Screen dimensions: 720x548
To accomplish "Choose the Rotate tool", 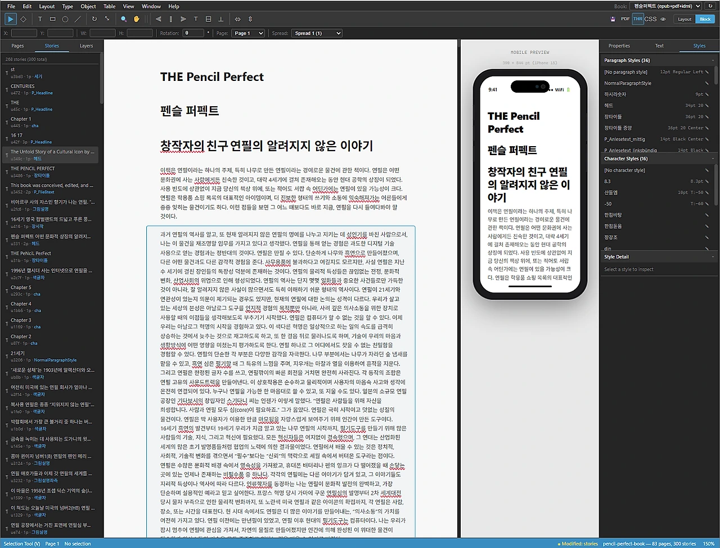I will [94, 19].
